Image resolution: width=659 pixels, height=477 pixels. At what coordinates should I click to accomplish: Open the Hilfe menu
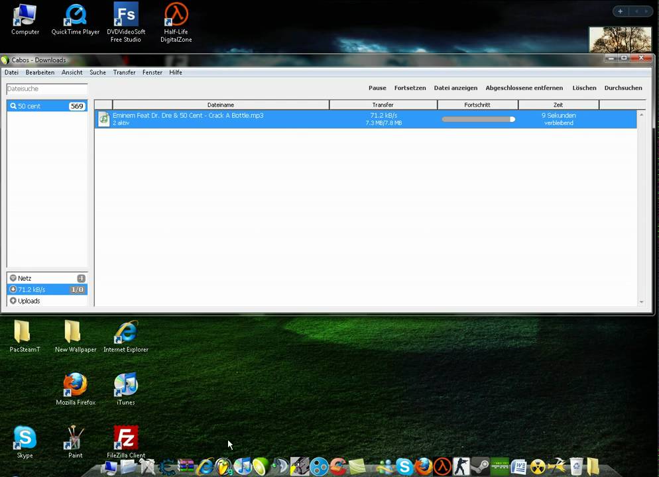click(x=175, y=72)
